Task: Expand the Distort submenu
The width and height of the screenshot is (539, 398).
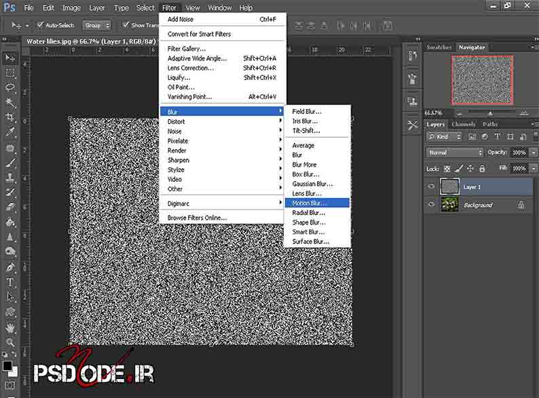Action: [222, 121]
